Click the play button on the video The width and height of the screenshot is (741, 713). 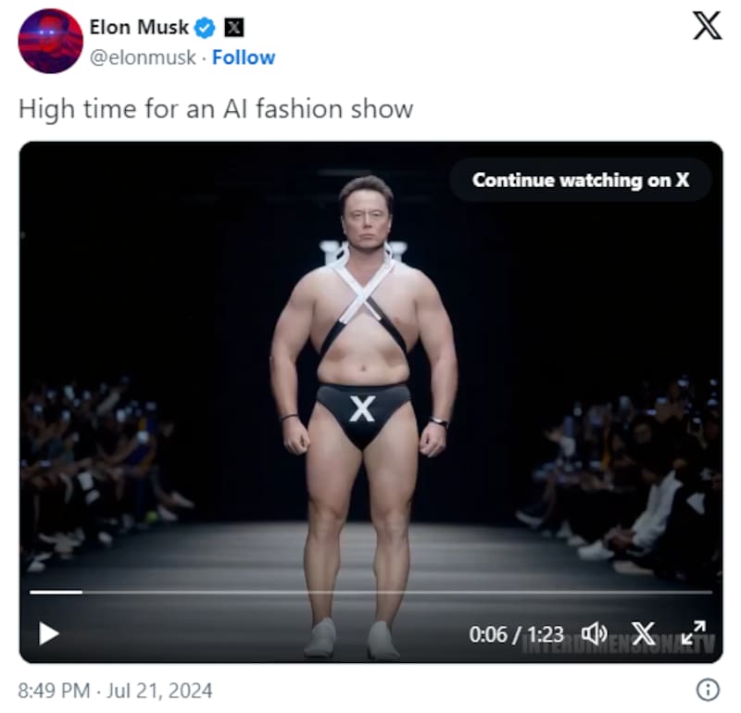coord(49,633)
